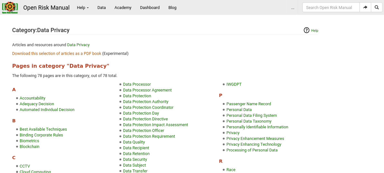Click the question mark Help icon
Screen dimensions: 384x173
306,30
